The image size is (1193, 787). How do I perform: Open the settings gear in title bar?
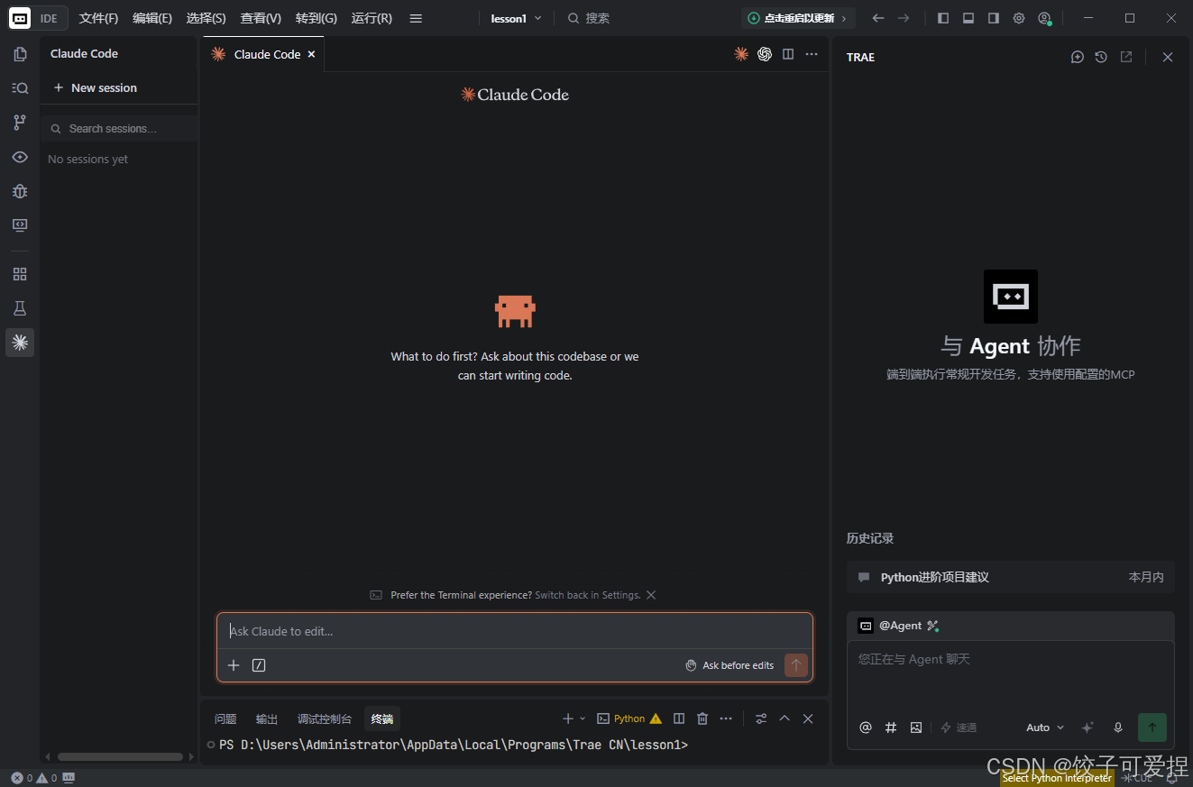1019,18
